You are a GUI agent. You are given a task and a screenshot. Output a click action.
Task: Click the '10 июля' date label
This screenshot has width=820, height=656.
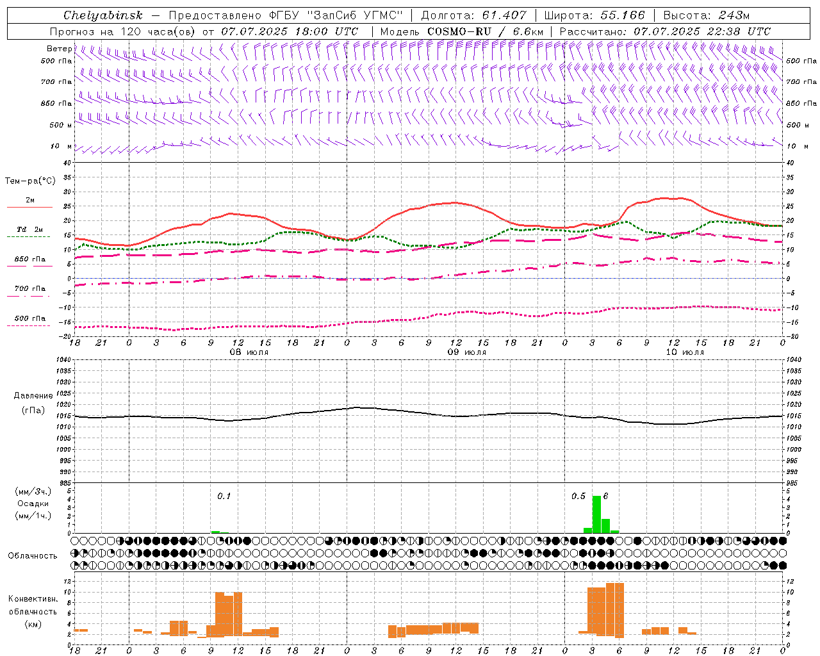click(685, 352)
